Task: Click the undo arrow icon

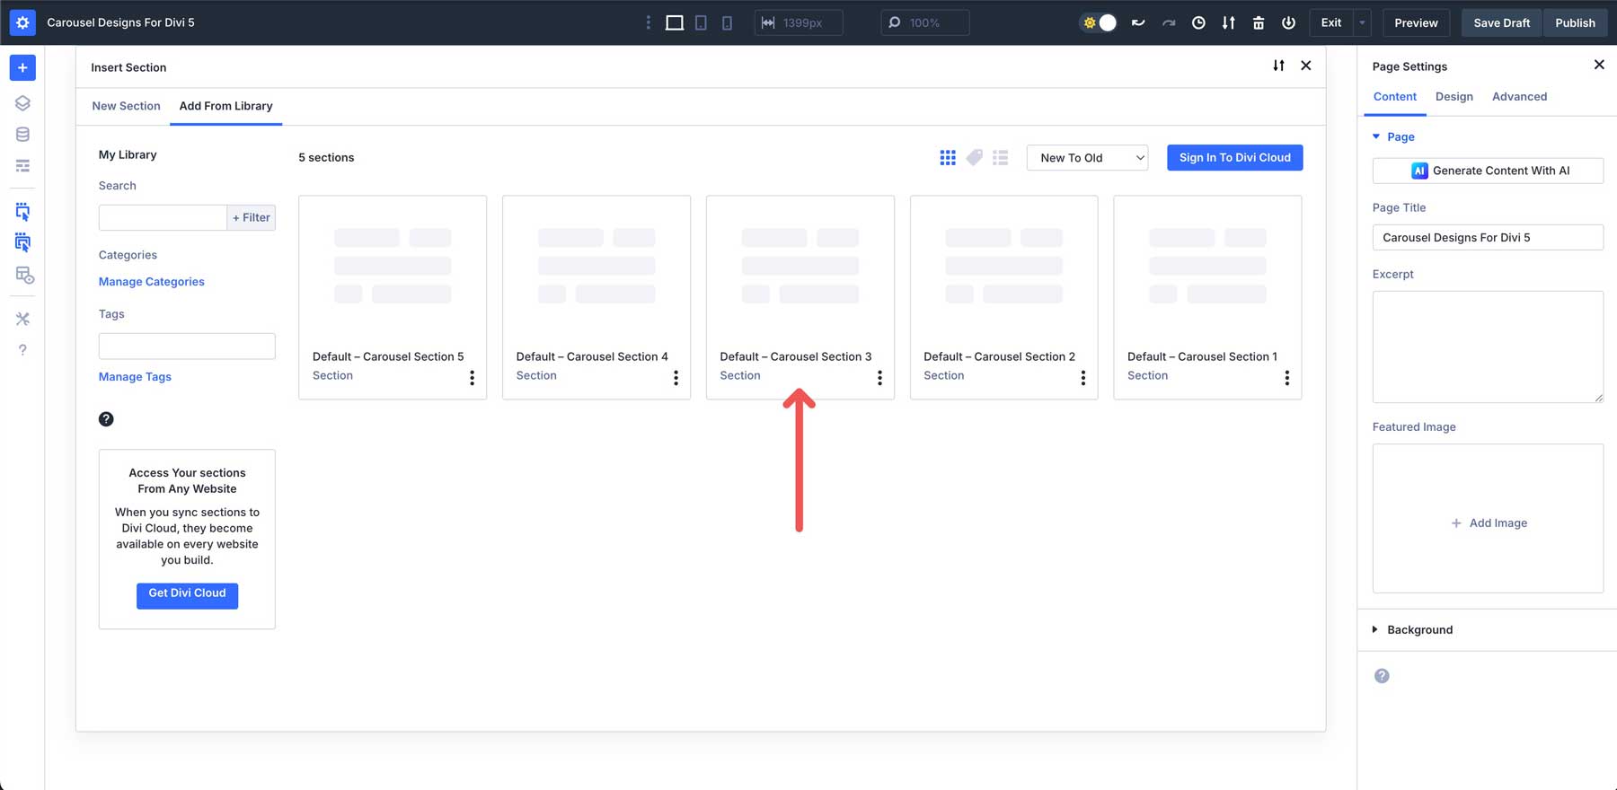Action: 1138,22
